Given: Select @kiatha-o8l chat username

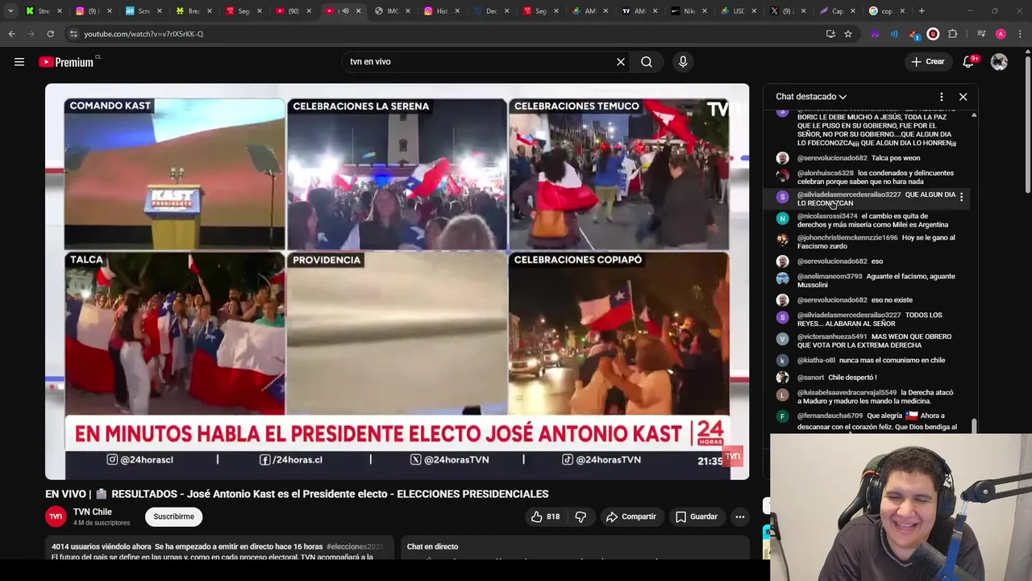Looking at the screenshot, I should coord(816,361).
